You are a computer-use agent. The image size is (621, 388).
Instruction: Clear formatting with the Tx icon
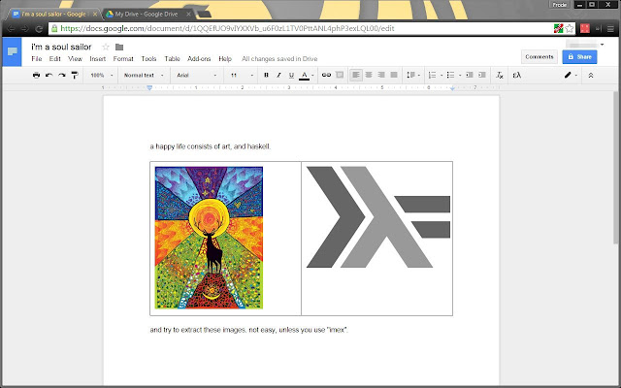(500, 75)
